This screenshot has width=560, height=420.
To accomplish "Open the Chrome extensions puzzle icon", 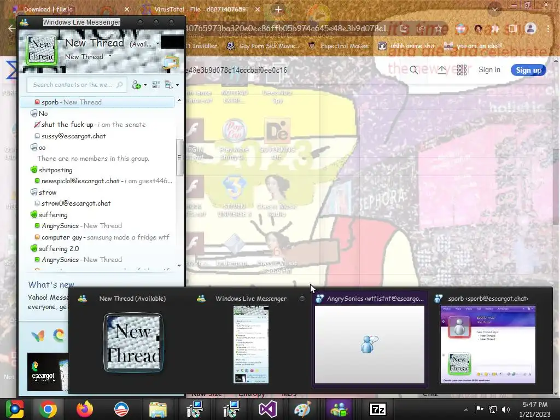I will [495, 28].
